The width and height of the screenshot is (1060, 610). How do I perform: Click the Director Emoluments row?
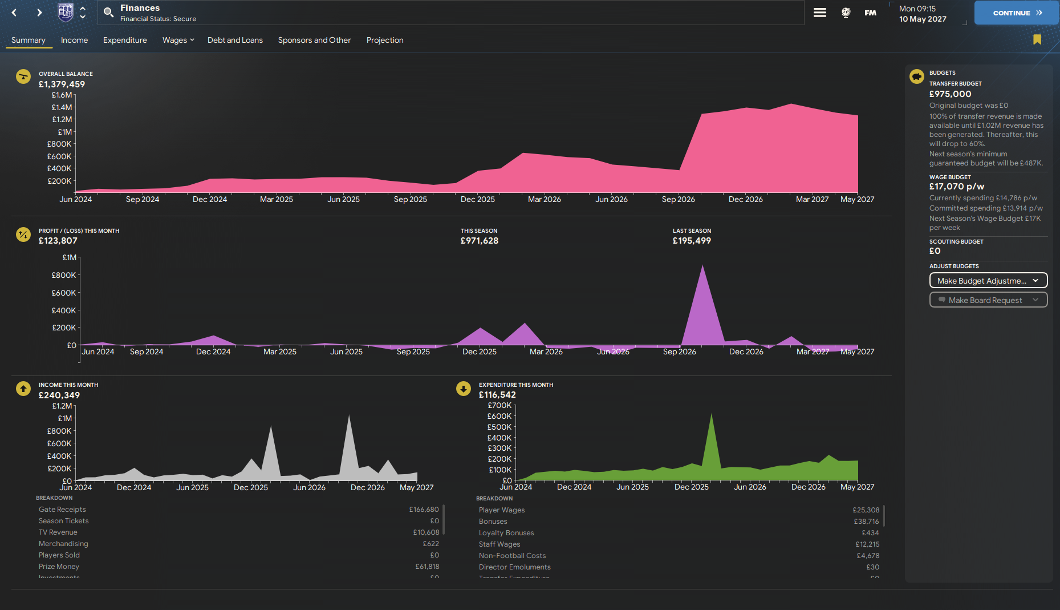point(679,567)
